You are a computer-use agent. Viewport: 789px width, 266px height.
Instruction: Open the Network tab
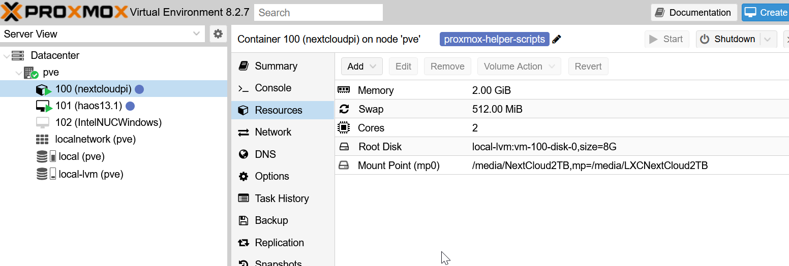point(273,132)
